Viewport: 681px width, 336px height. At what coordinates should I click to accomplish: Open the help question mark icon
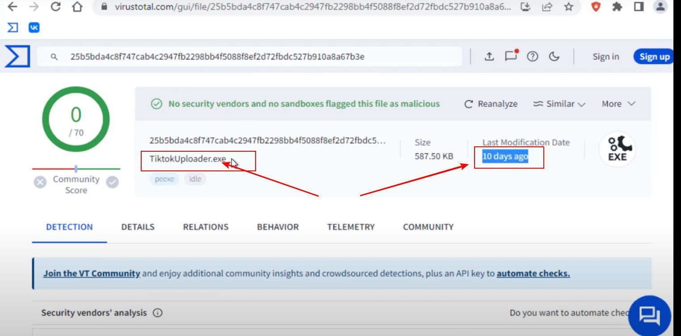532,56
